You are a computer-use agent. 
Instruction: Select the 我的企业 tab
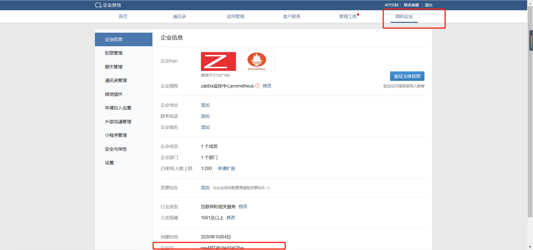pyautogui.click(x=404, y=16)
